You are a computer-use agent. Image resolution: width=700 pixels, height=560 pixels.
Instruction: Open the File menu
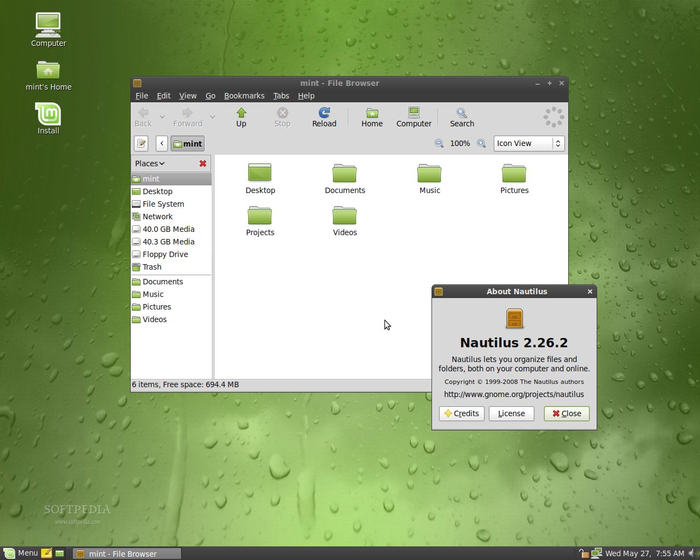pyautogui.click(x=142, y=96)
